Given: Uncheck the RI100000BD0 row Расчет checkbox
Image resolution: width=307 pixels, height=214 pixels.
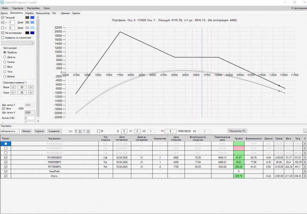Looking at the screenshot, I should pos(6,158).
